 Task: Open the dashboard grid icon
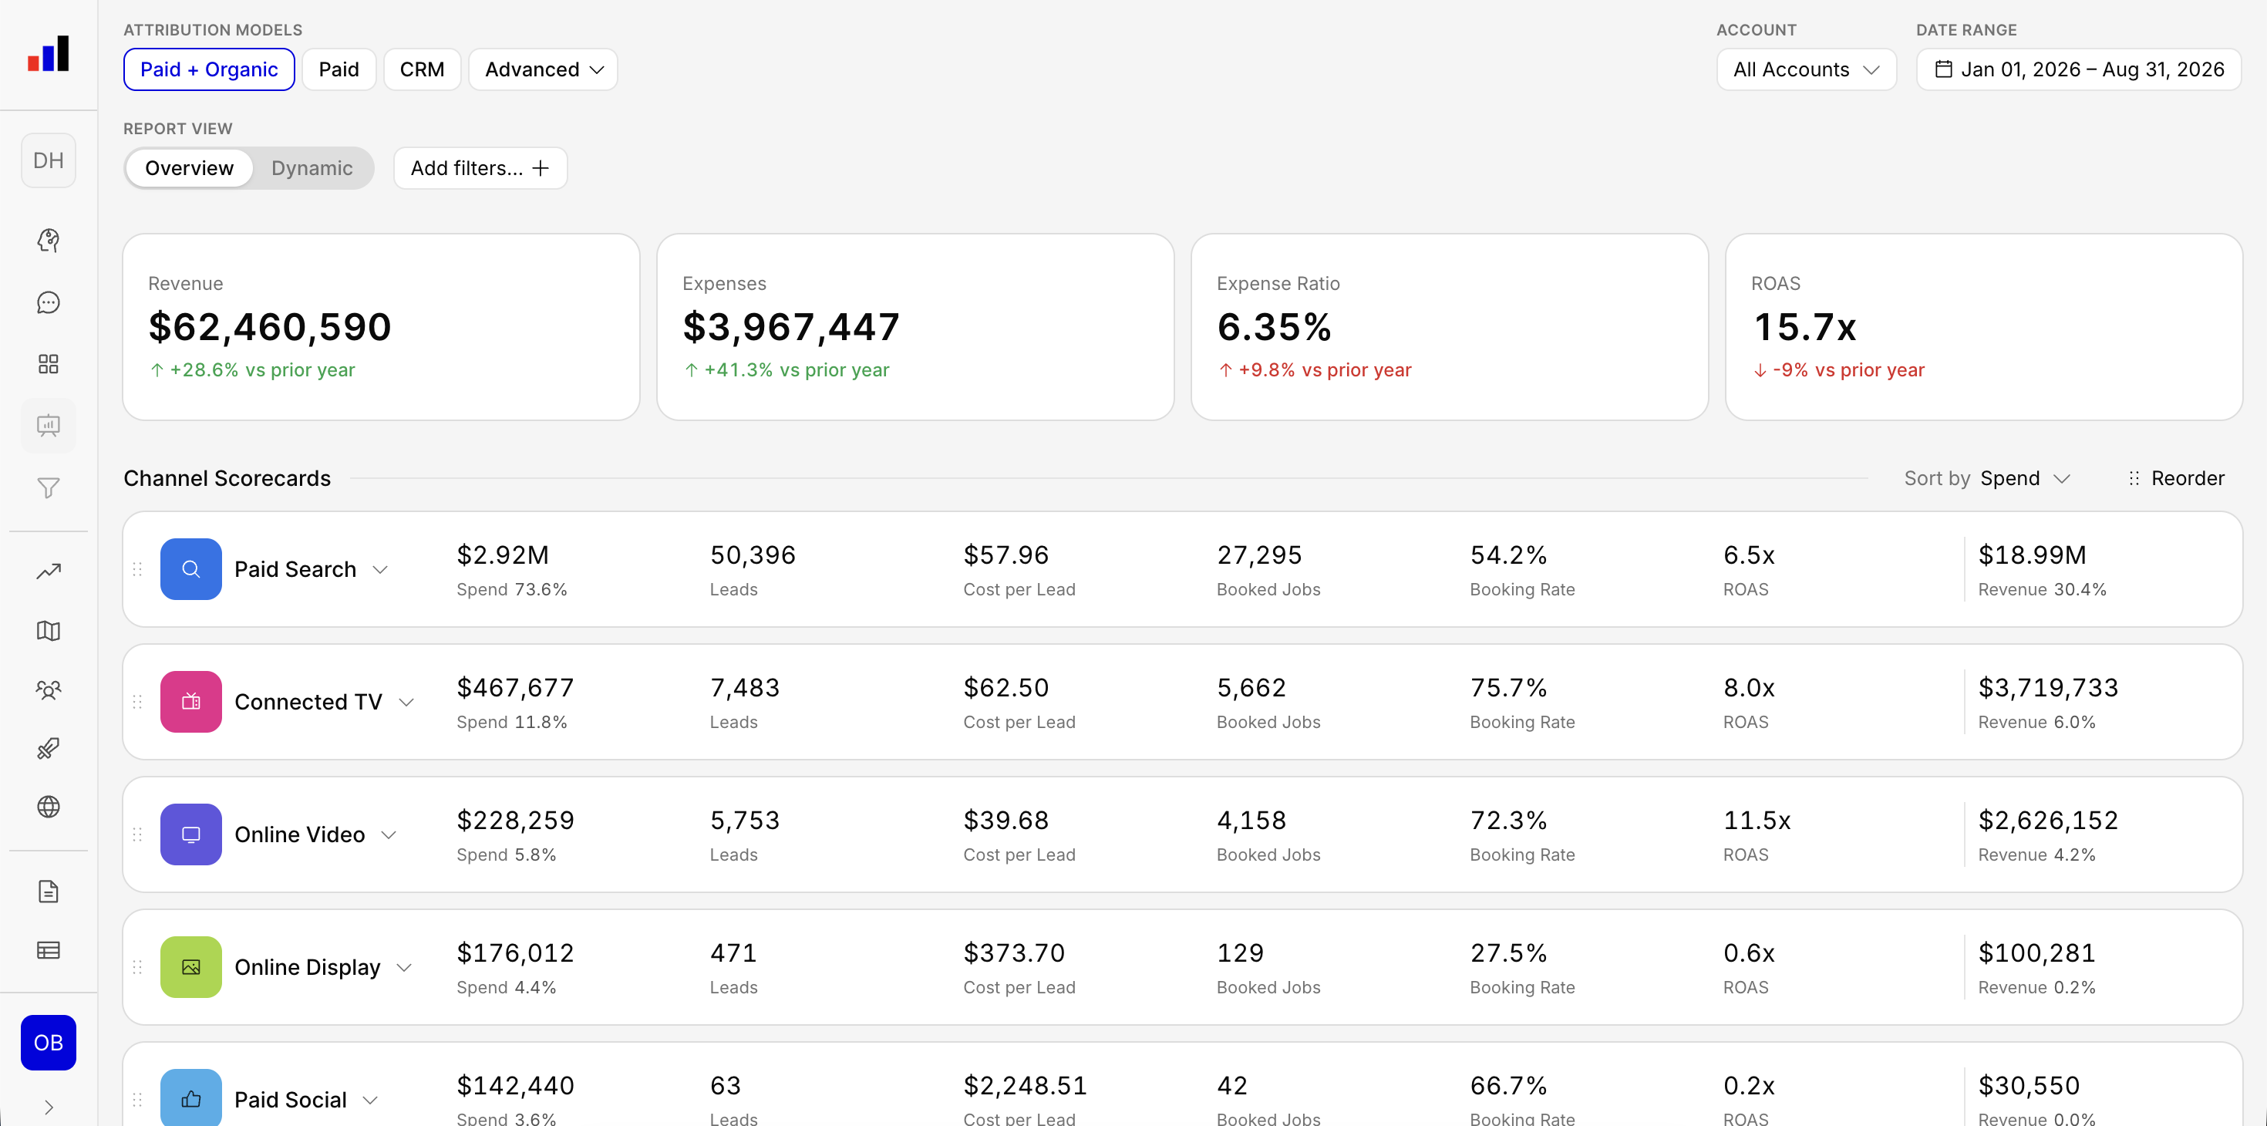click(x=49, y=365)
